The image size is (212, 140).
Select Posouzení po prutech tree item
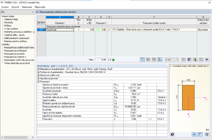[x=15, y=54]
